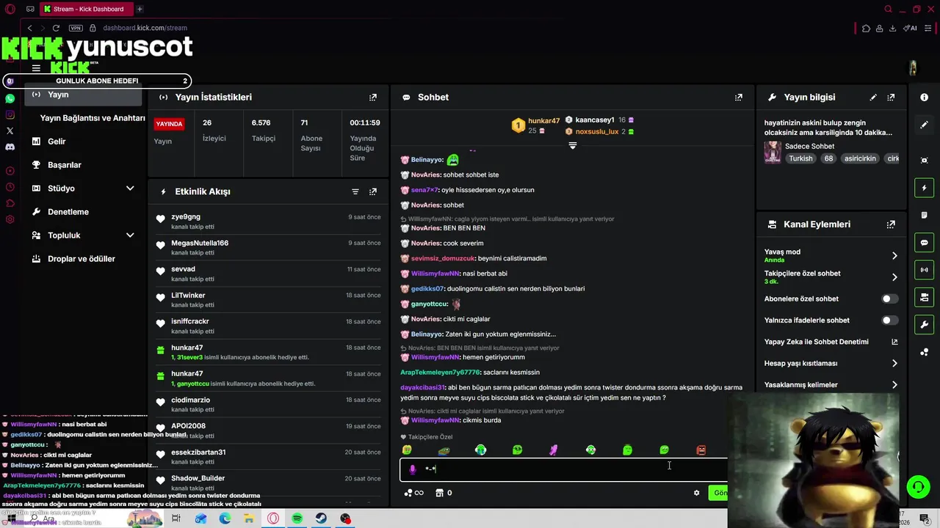The image size is (940, 528).
Task: Expand the chat leaderboard down arrow
Action: [573, 145]
